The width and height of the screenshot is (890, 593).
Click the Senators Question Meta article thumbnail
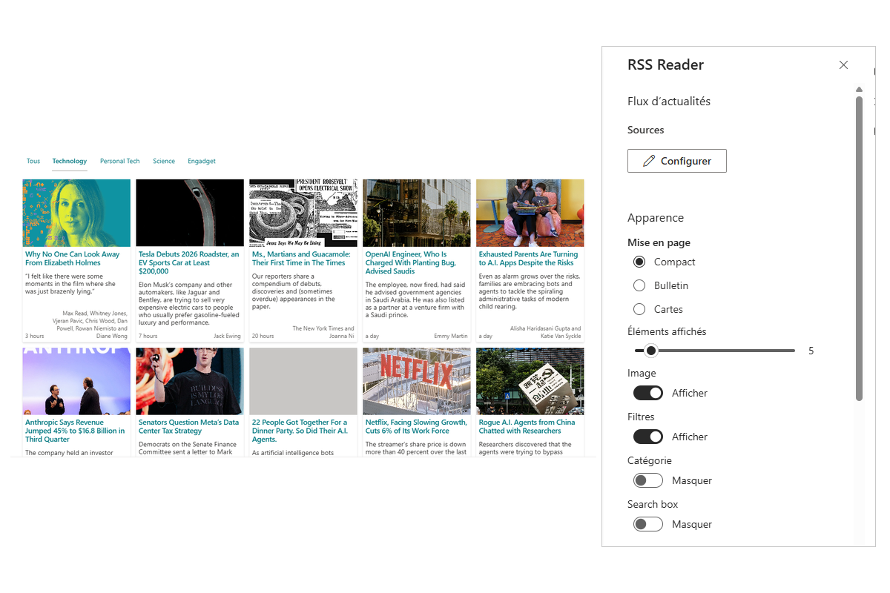pos(190,381)
